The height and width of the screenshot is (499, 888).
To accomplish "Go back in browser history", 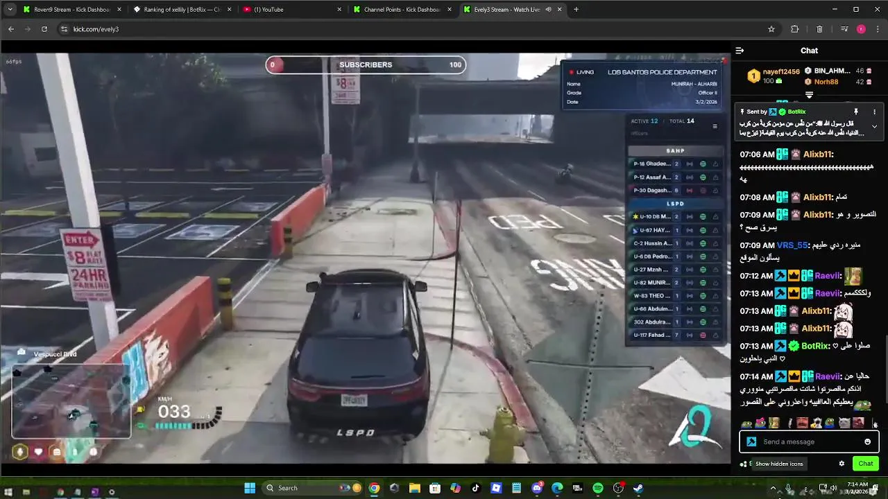I will (11, 29).
